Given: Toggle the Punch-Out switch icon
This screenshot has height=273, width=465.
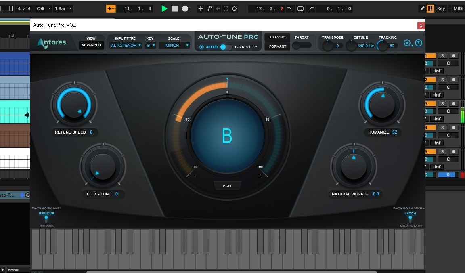Looking at the screenshot, I should (x=310, y=8).
